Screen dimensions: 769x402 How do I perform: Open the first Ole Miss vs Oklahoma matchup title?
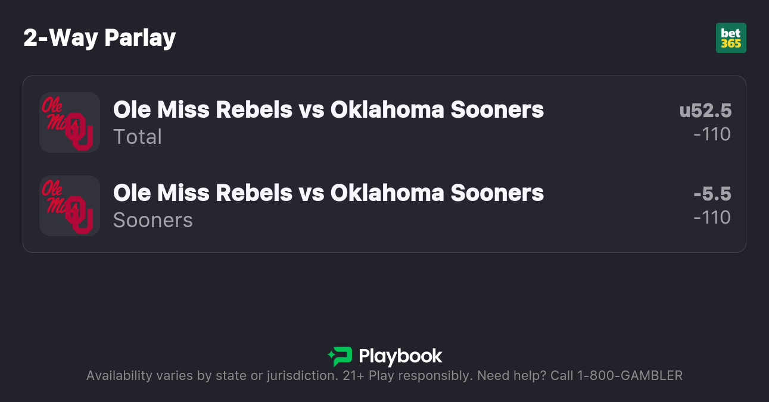[328, 109]
